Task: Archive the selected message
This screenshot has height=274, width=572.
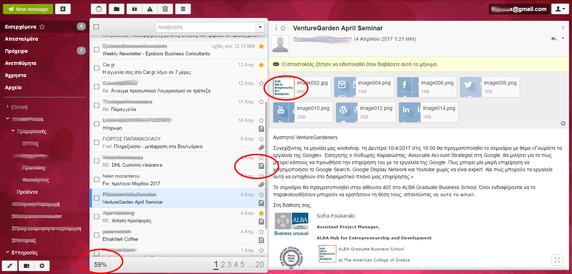Action: (134, 9)
